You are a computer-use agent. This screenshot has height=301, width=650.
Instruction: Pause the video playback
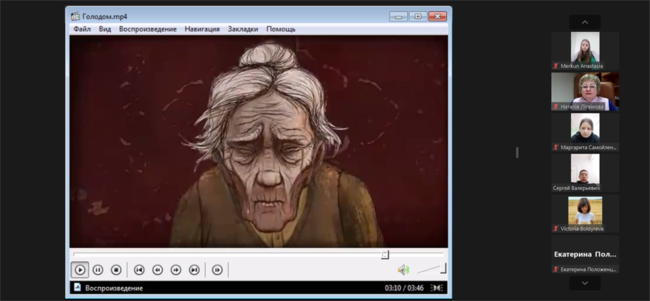(97, 270)
